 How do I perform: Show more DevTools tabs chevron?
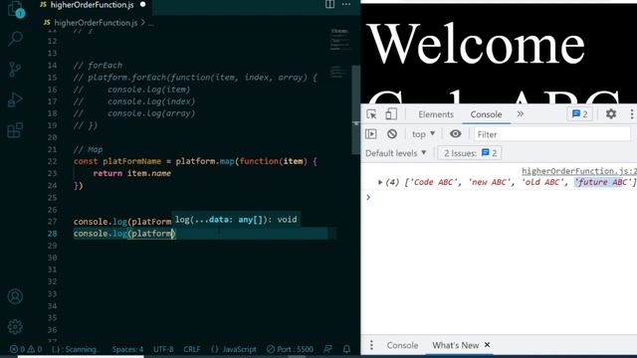521,114
